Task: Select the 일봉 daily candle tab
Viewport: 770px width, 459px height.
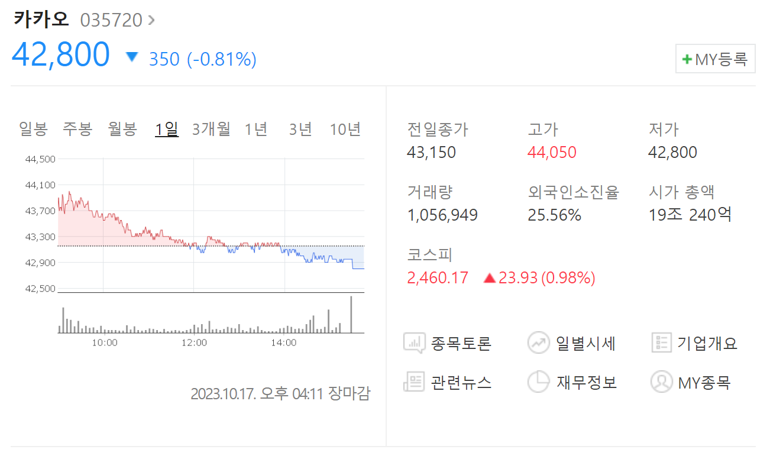Action: [x=33, y=128]
